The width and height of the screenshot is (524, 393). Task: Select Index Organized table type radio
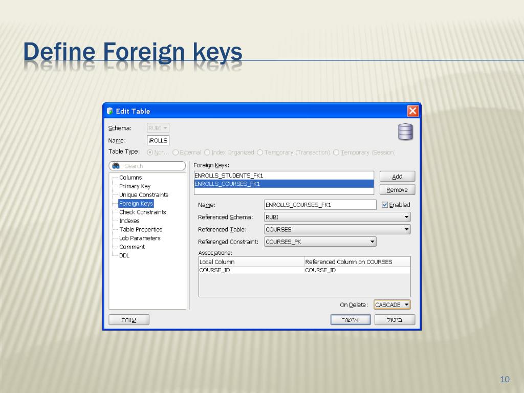click(207, 152)
